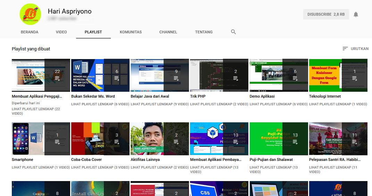The width and height of the screenshot is (372, 196).
Task: Click playlist queue icon on Trik PHP thumbnail
Action: [x=235, y=78]
